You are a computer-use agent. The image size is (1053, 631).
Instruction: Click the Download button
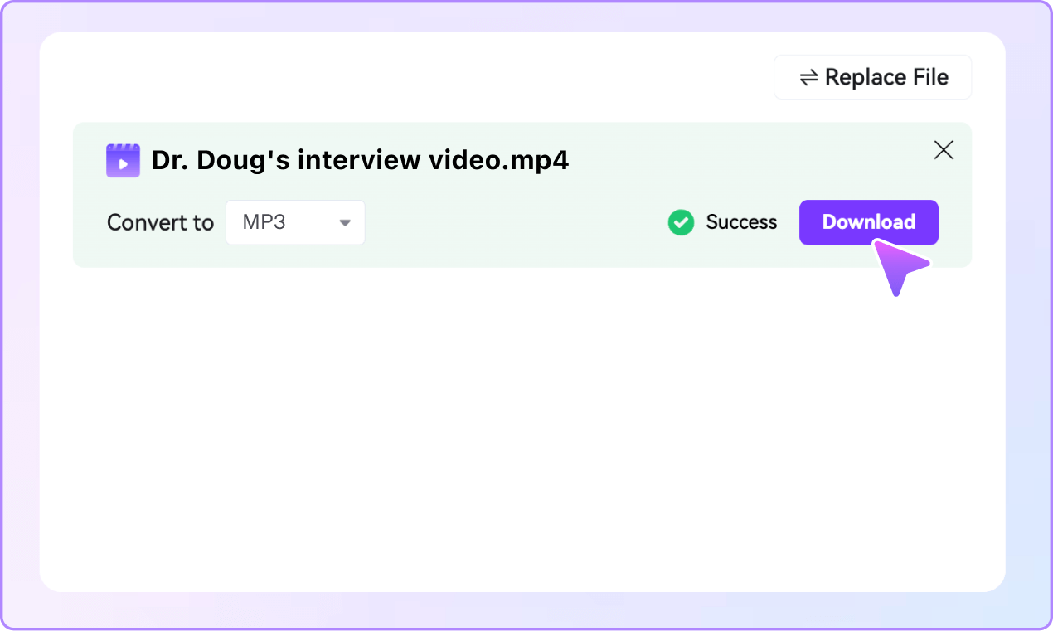[x=868, y=222]
